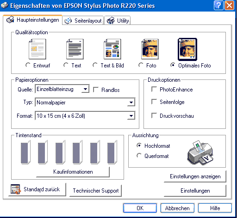
Task: Click the sixth ink cartridge level indicator
Action: pos(112,152)
